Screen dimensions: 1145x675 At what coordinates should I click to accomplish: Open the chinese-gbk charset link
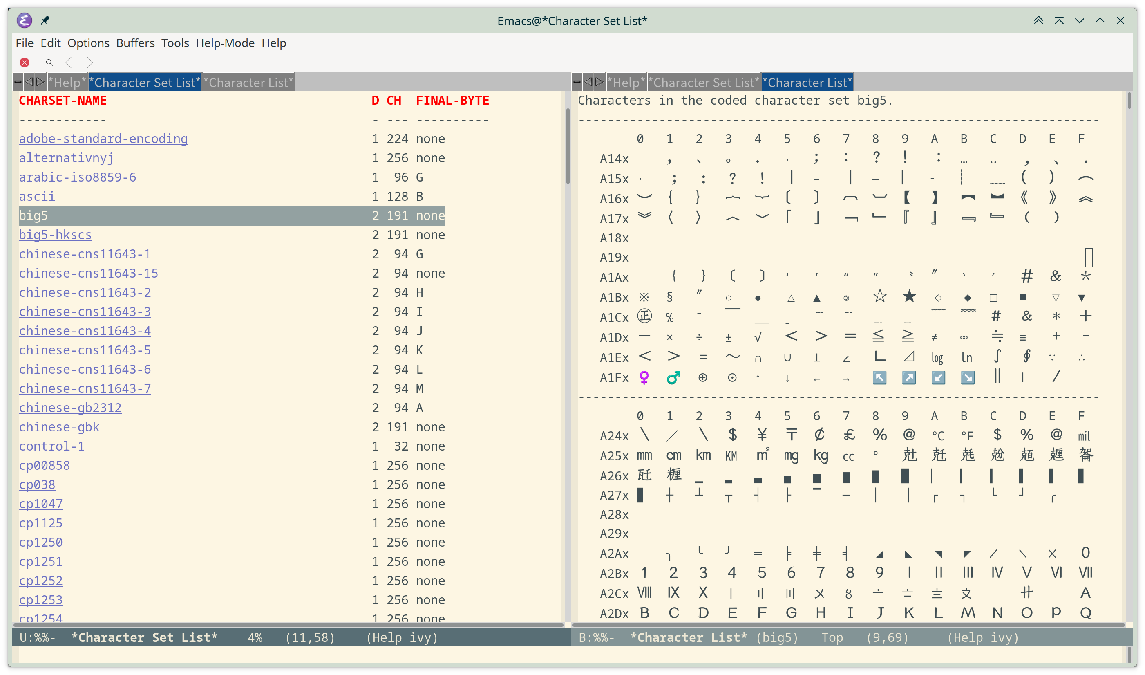pos(59,427)
